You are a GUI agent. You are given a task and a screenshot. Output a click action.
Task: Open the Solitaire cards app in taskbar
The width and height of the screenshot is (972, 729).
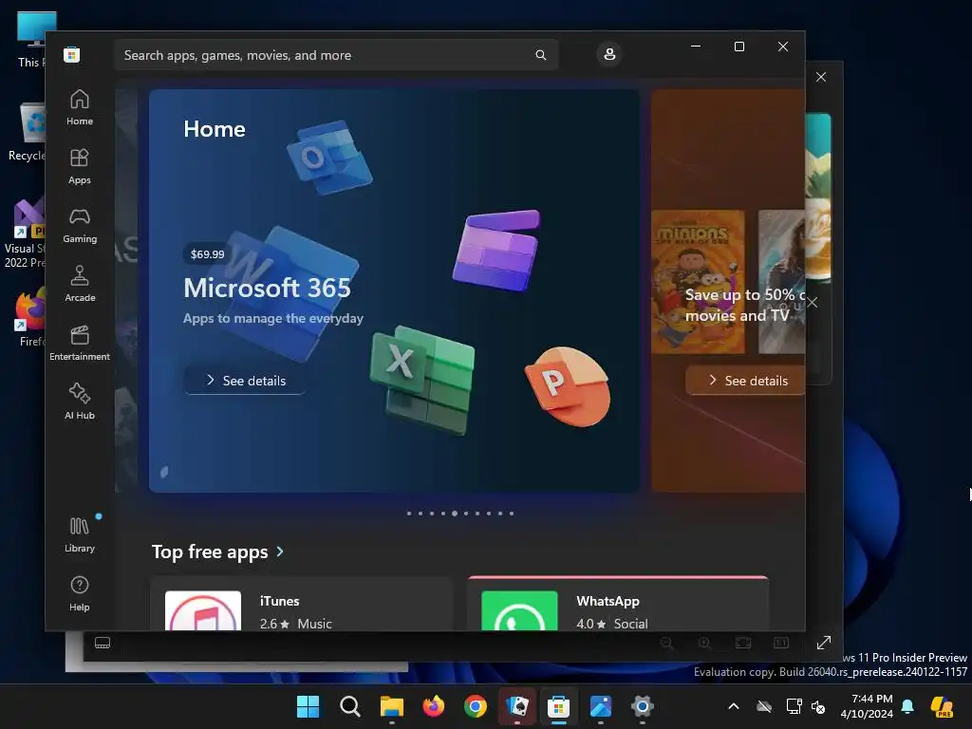517,706
